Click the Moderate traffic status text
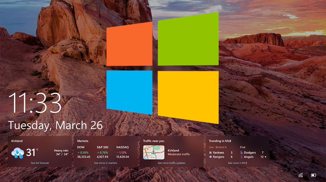 pyautogui.click(x=179, y=154)
